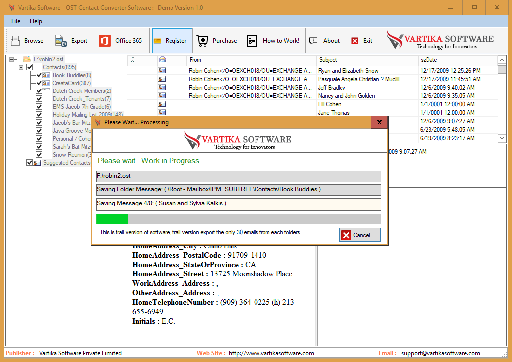The width and height of the screenshot is (512, 362).
Task: Uncheck the Book Buddies(8) checkbox
Action: (39, 75)
